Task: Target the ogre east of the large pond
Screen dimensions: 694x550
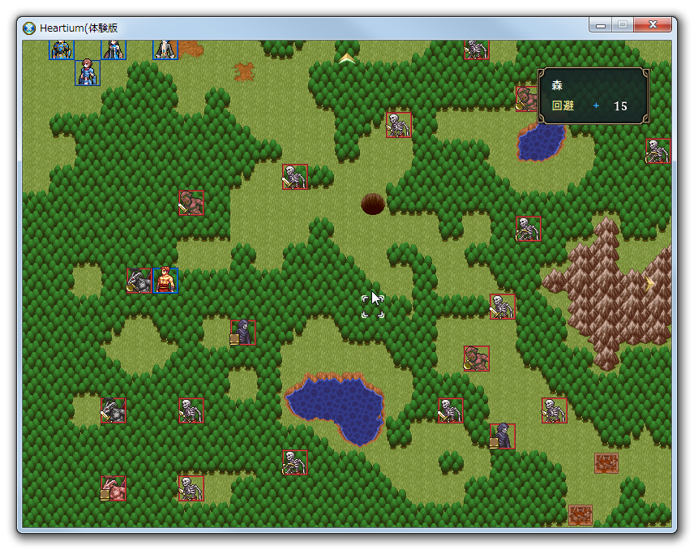Action: [x=477, y=359]
